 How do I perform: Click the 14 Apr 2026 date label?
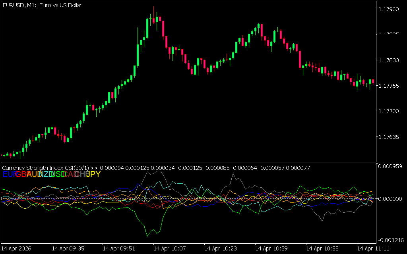click(x=17, y=249)
